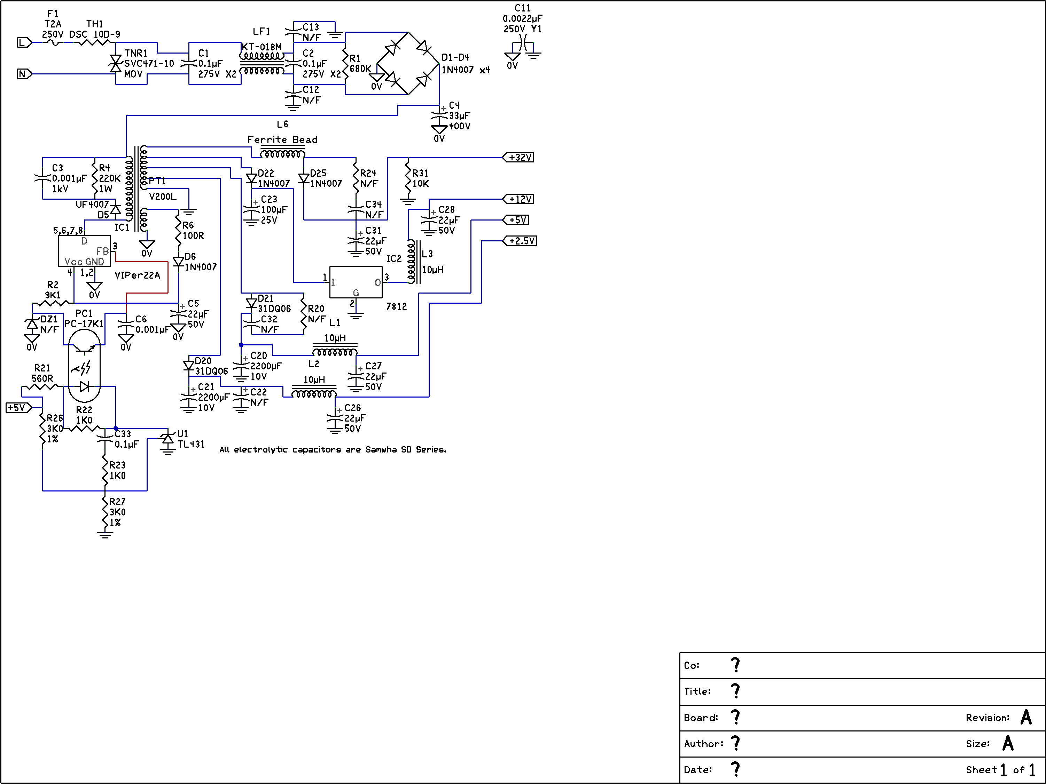The width and height of the screenshot is (1046, 784).
Task: Select the D5 UF4007 diode
Action: tap(115, 209)
